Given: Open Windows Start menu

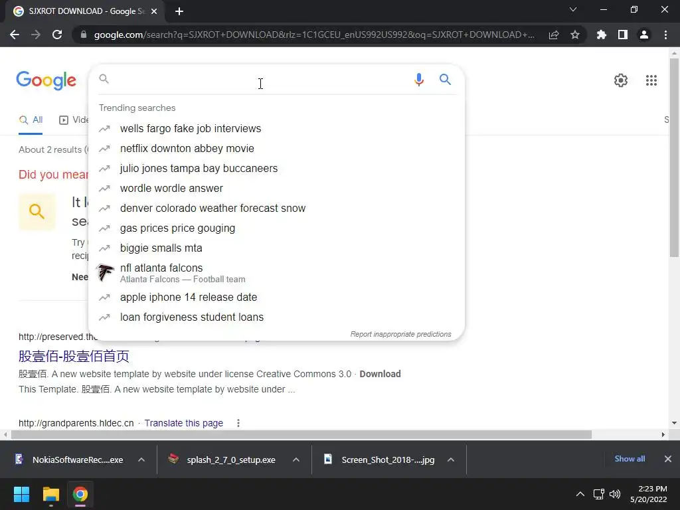Looking at the screenshot, I should pyautogui.click(x=21, y=494).
